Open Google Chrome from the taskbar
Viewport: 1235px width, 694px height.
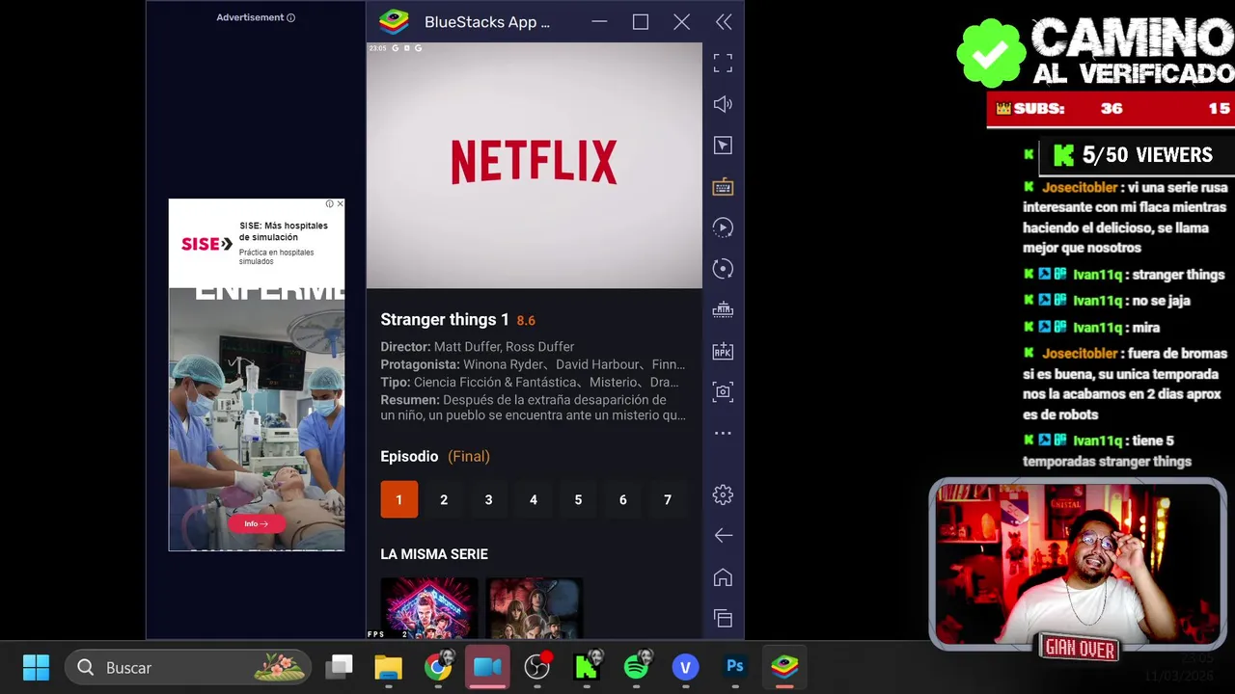pos(439,667)
